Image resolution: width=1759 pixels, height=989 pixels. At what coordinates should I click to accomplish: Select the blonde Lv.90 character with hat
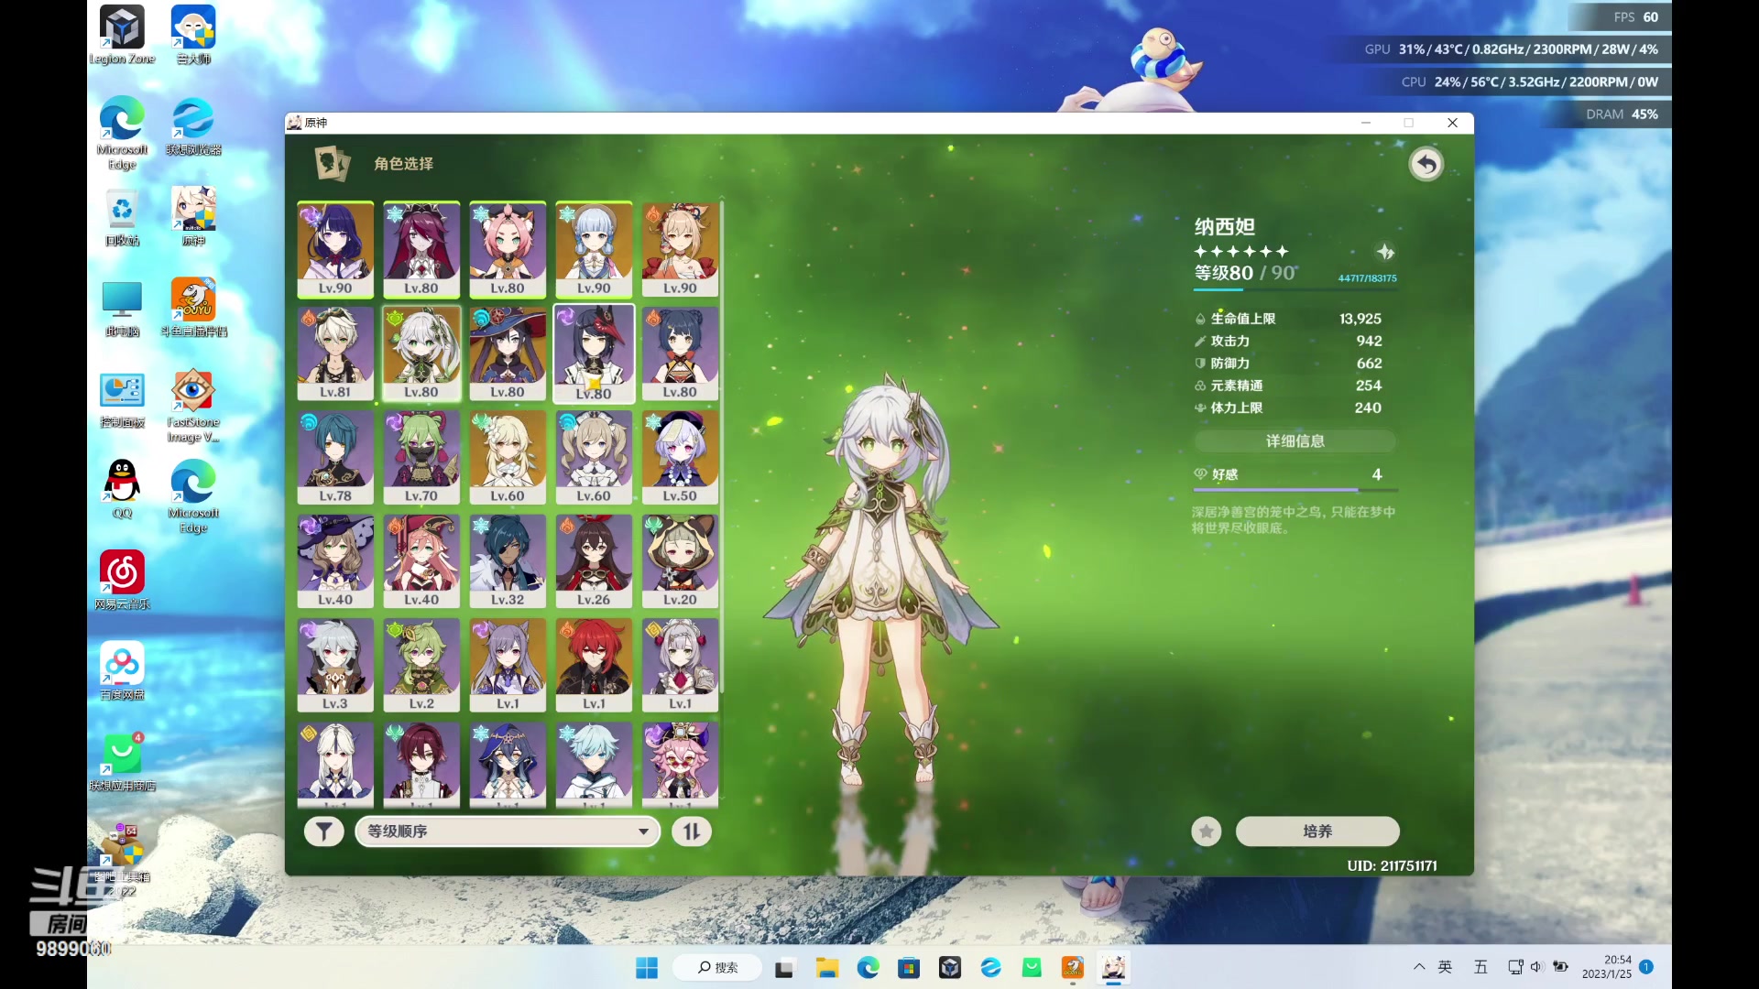point(680,250)
